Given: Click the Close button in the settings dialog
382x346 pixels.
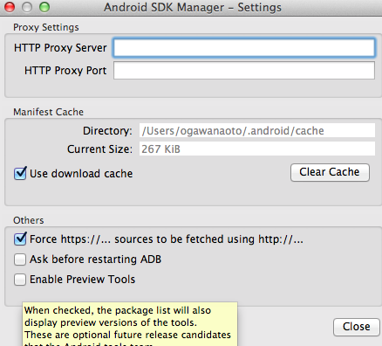Looking at the screenshot, I should click(357, 327).
